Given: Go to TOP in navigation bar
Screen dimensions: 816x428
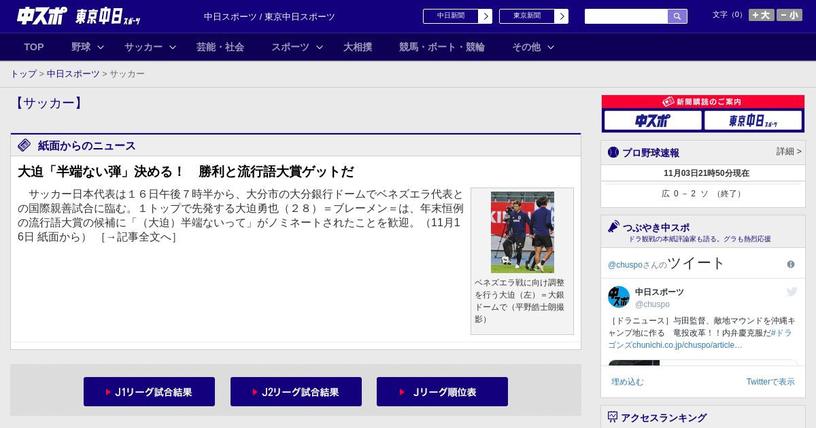Looking at the screenshot, I should (34, 47).
